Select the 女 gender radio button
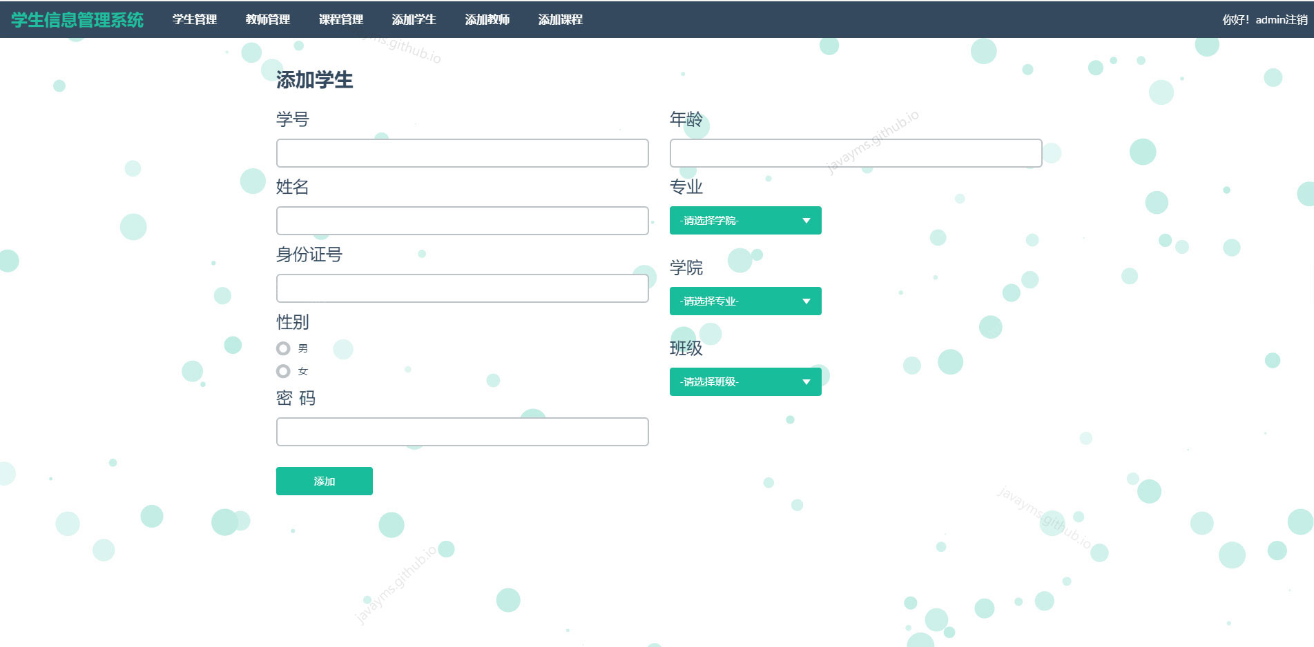Image resolution: width=1314 pixels, height=647 pixels. pyautogui.click(x=283, y=371)
